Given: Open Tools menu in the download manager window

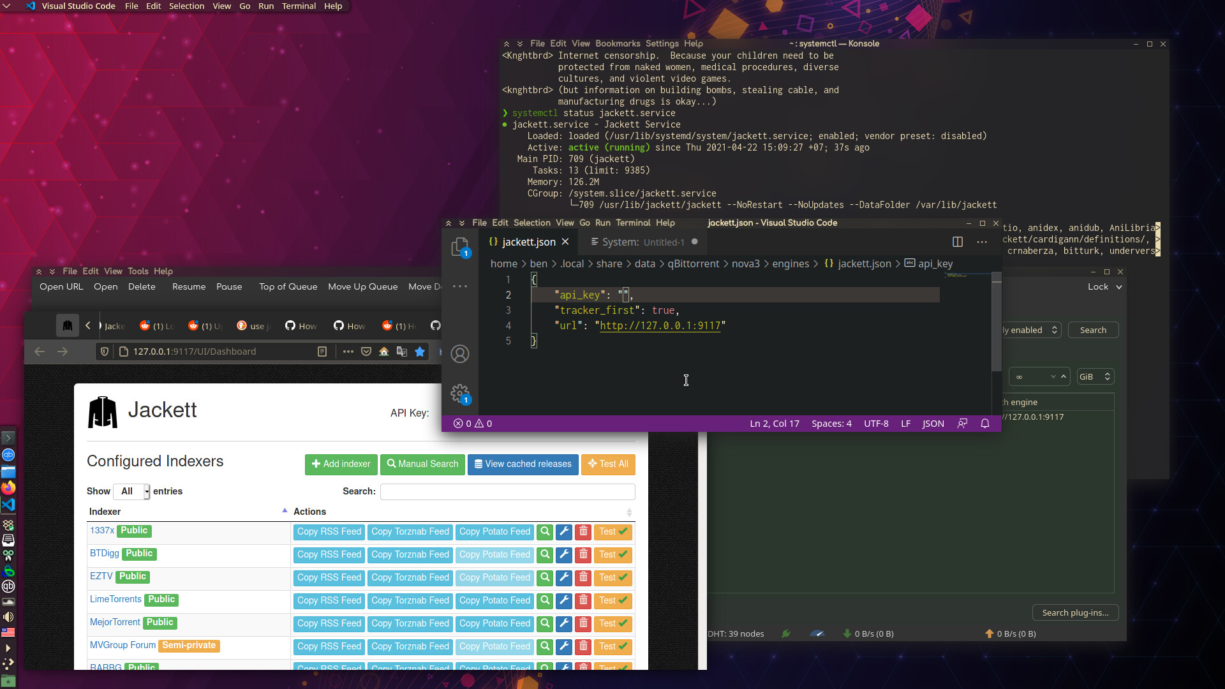Looking at the screenshot, I should click(x=138, y=272).
